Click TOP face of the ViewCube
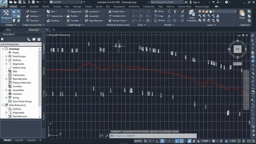 [x=237, y=49]
